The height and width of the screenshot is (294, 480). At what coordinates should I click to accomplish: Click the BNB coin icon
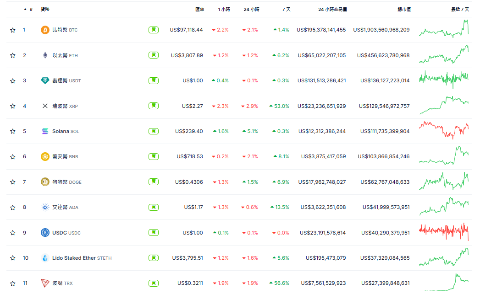coord(45,156)
